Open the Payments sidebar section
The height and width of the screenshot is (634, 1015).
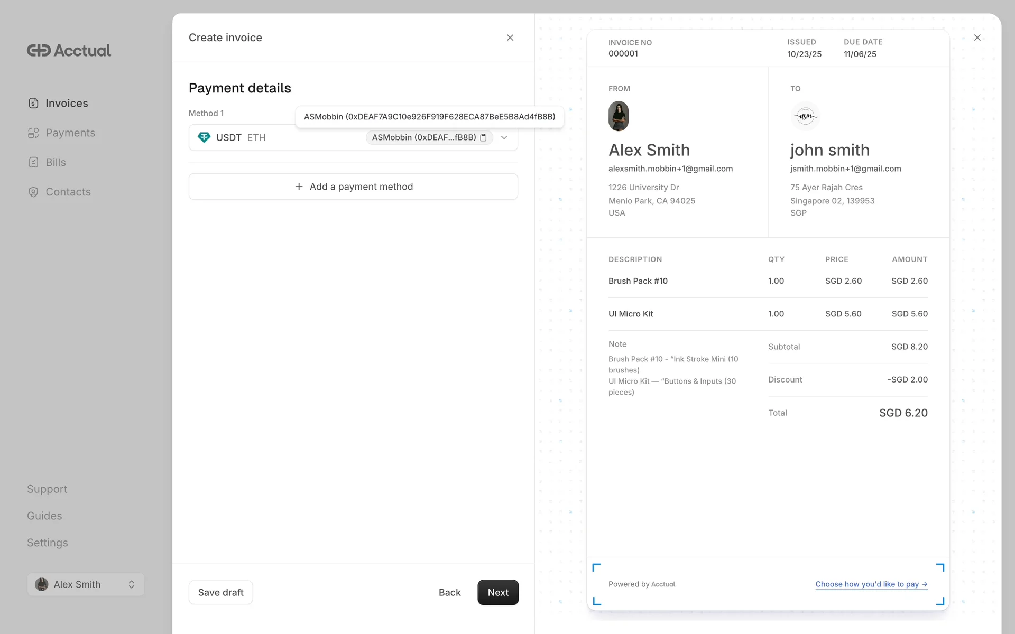[70, 133]
